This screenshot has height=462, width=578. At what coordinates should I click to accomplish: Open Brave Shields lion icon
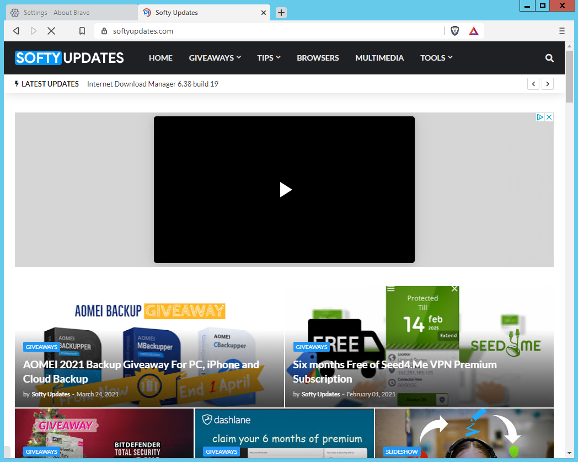point(455,31)
